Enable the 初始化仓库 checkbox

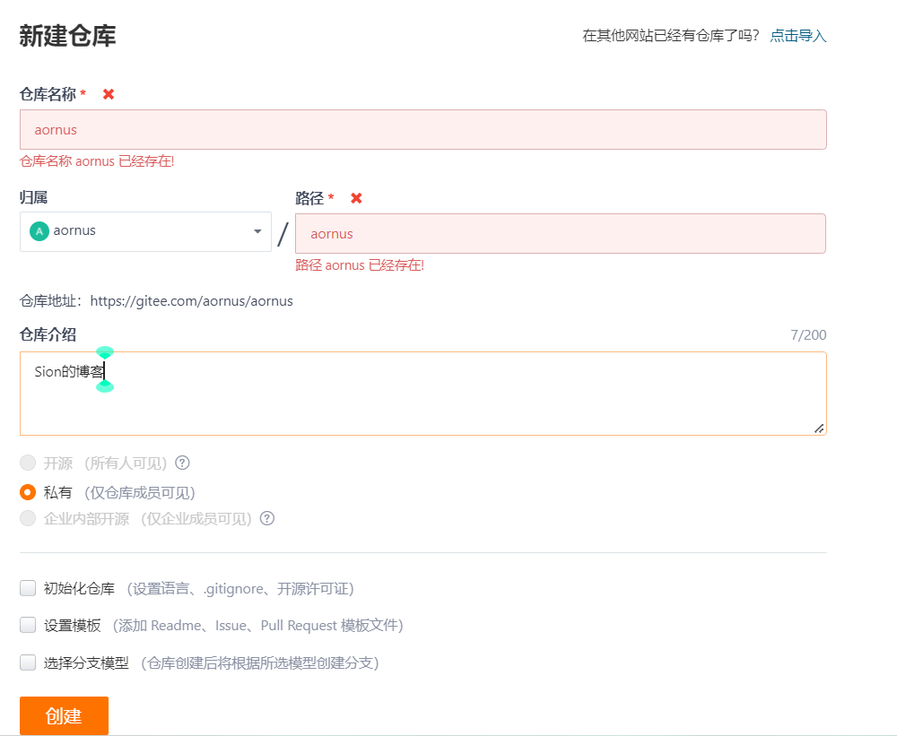point(27,587)
